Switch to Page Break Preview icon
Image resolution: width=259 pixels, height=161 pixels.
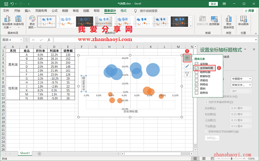point(212,158)
